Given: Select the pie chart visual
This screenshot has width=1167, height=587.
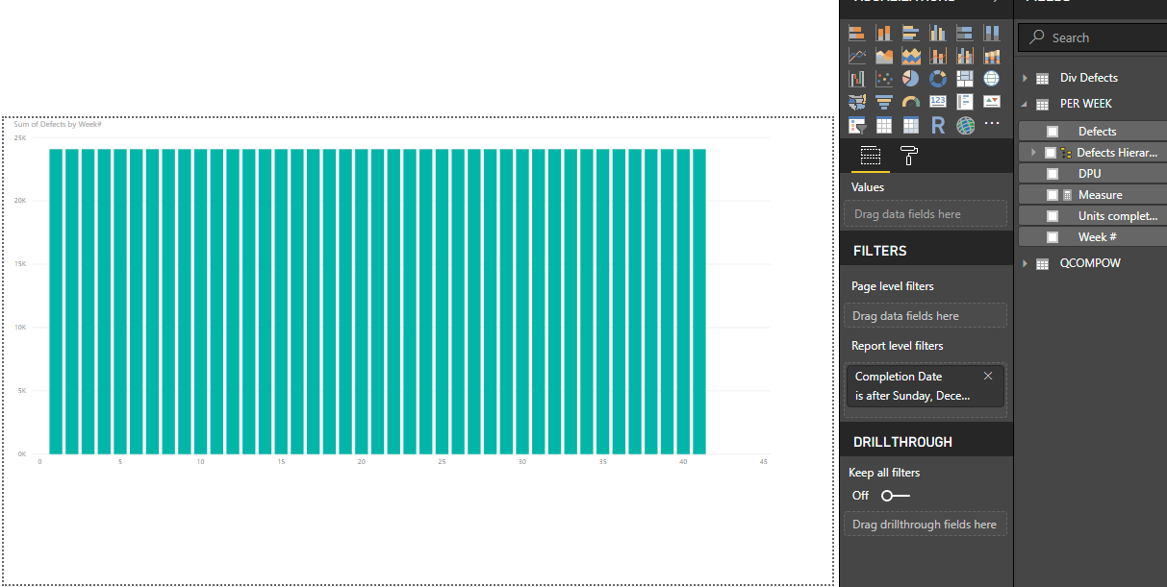Looking at the screenshot, I should coord(910,79).
